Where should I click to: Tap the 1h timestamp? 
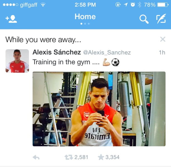[162, 53]
